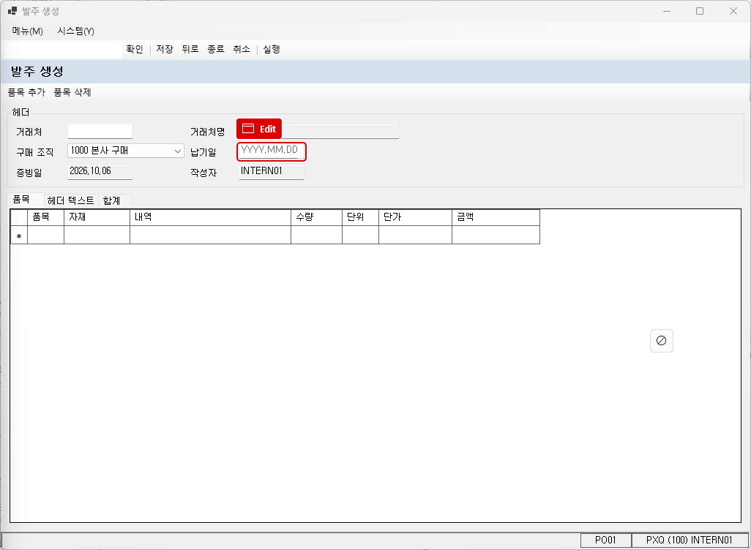The height and width of the screenshot is (550, 751).
Task: Click the empty 단가 cell in the new row
Action: [415, 235]
